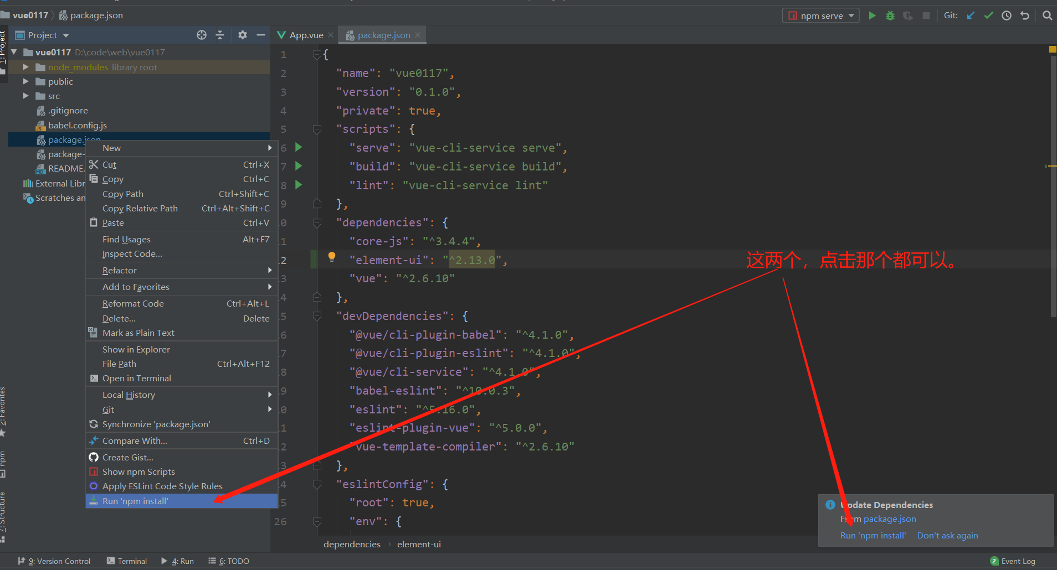The width and height of the screenshot is (1057, 570).
Task: Open the Terminal tool window
Action: point(127,561)
